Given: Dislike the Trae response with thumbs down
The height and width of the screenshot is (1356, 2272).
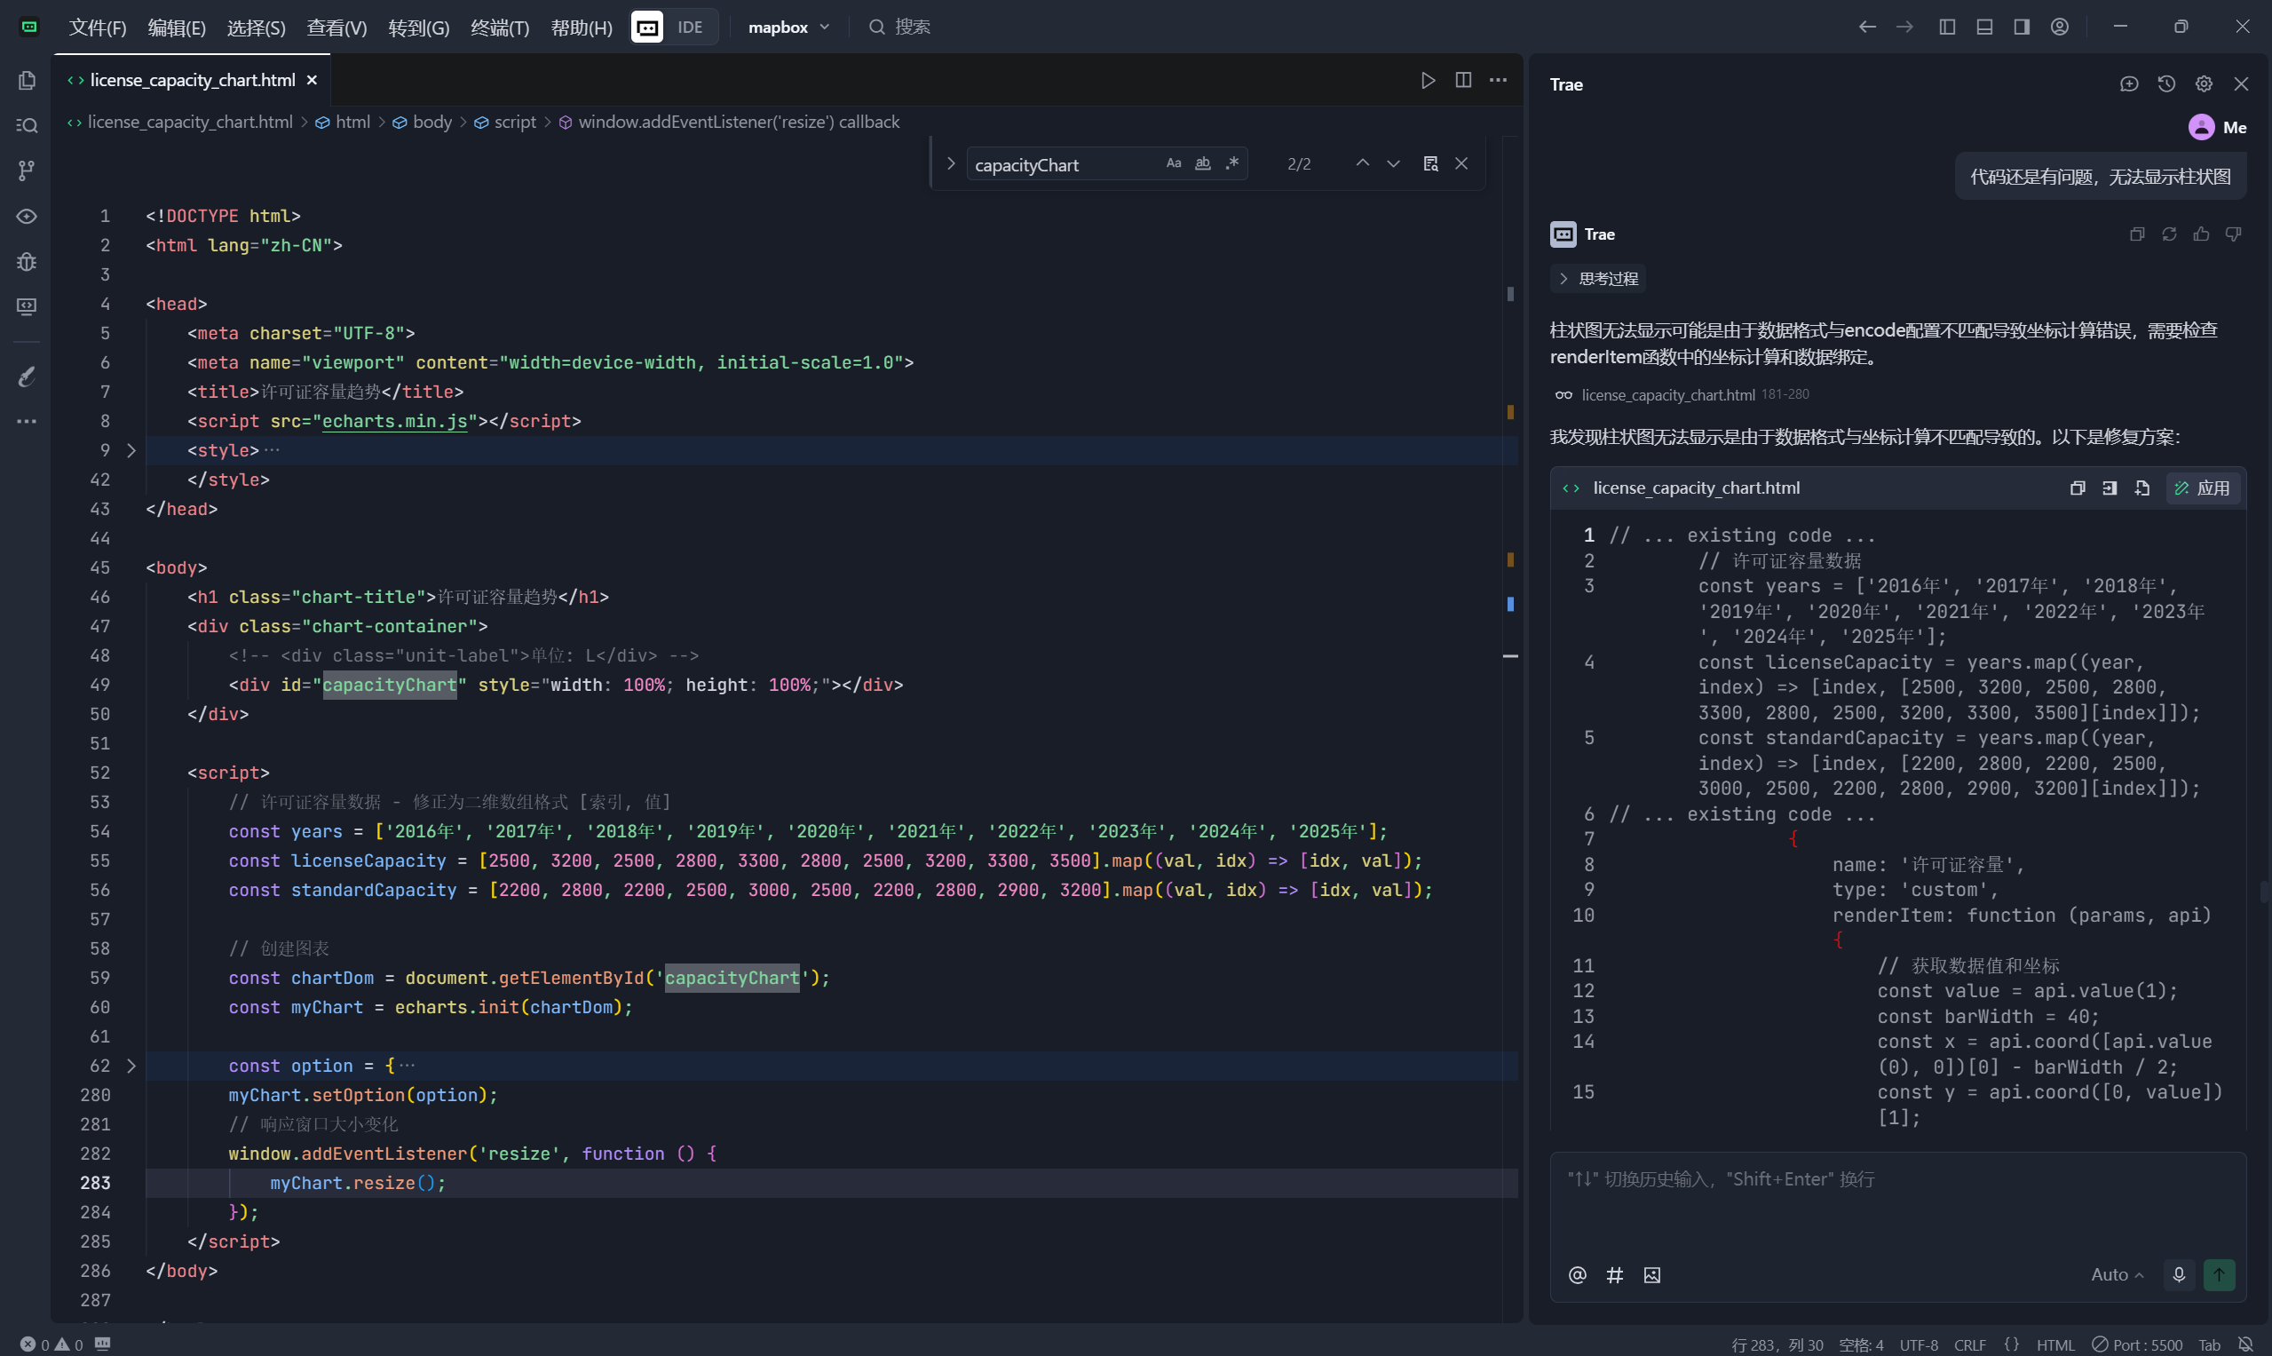Looking at the screenshot, I should [x=2233, y=234].
